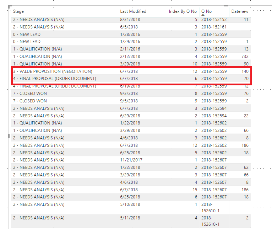Select index value 10 in the 3/29/2018 row
This screenshot has width=272, height=229.
click(195, 64)
